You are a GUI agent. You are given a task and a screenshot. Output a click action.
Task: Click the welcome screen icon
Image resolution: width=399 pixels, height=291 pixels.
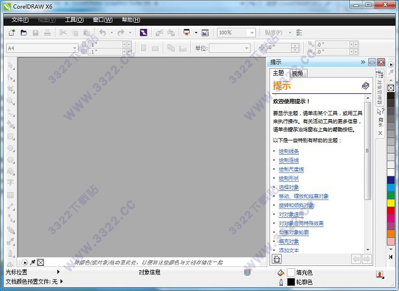(205, 33)
